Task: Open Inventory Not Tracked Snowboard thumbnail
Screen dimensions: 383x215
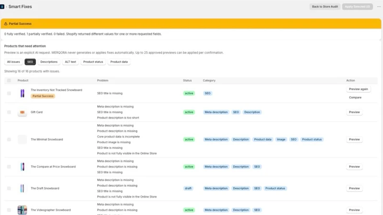Action: [22, 93]
